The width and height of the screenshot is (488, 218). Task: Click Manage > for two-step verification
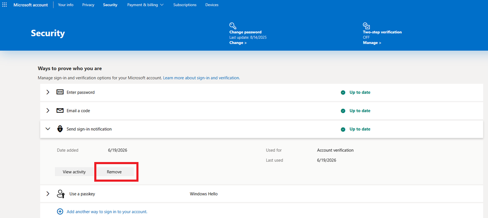(x=372, y=43)
